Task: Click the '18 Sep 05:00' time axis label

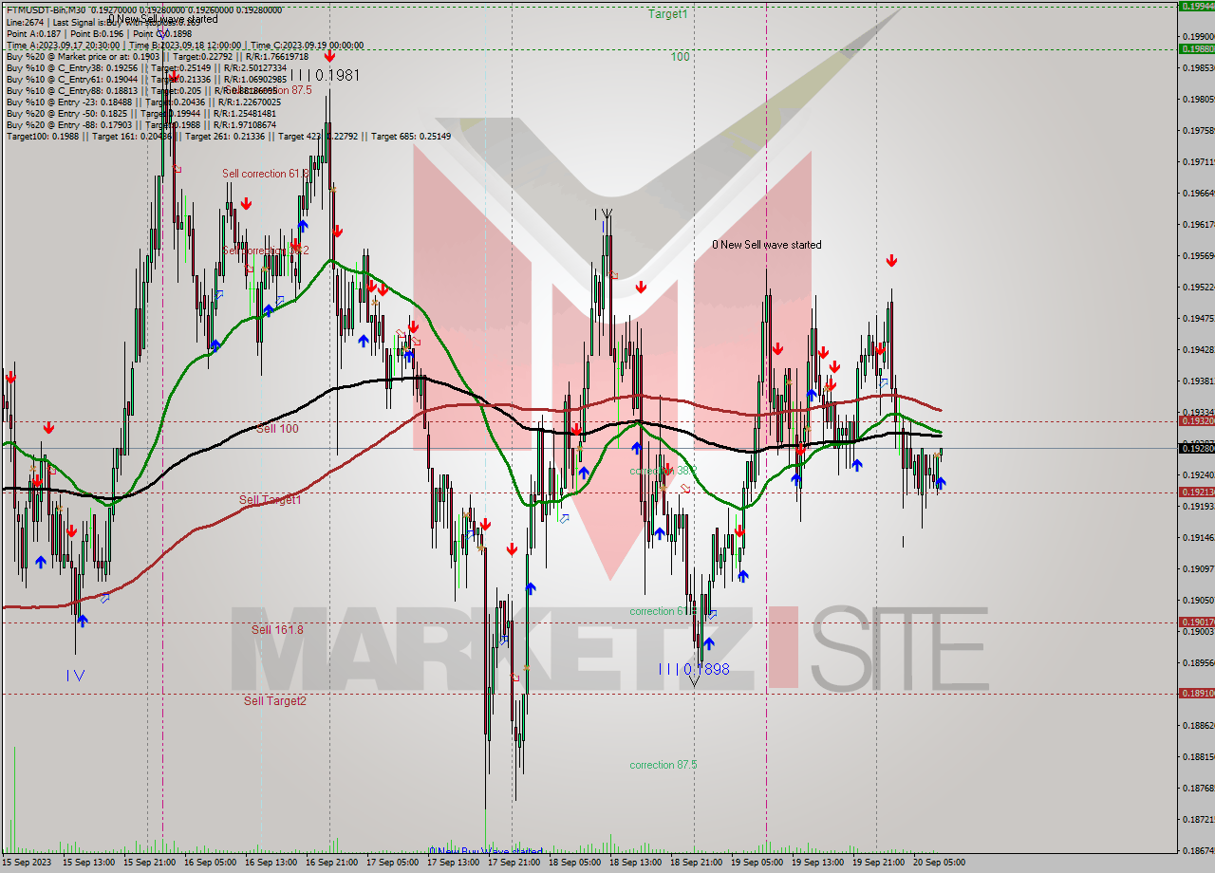Action: point(575,863)
